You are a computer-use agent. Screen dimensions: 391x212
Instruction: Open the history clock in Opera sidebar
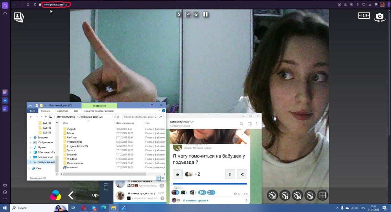tap(5, 192)
